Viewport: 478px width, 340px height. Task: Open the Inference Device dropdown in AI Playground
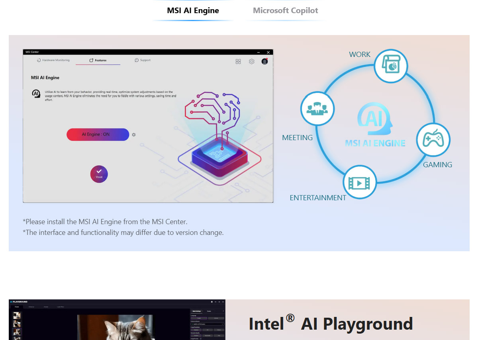[207, 324]
